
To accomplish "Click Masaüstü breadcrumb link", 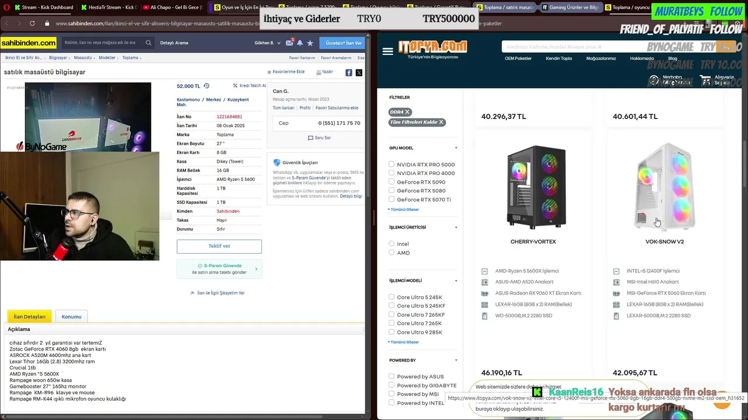I will [83, 58].
